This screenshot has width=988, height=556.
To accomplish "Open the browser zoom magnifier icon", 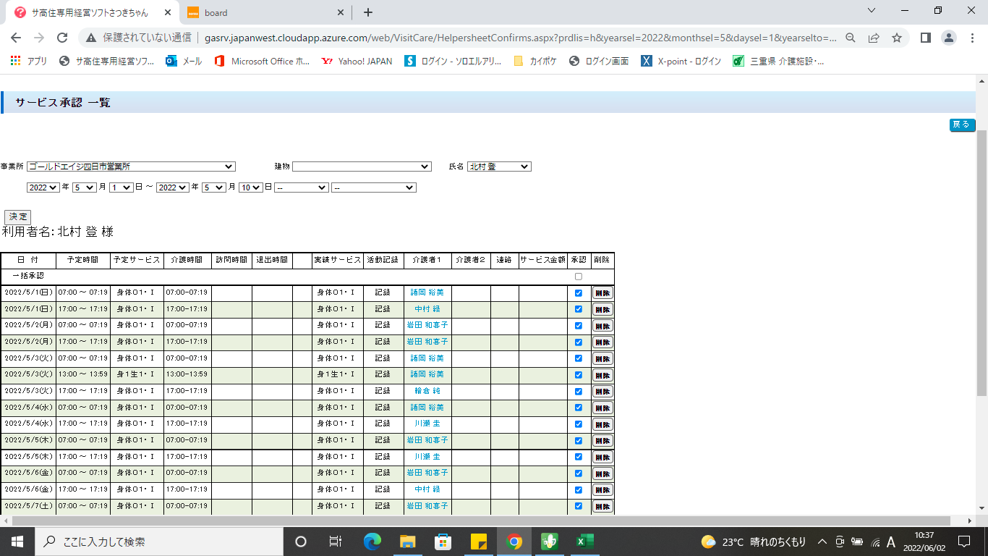I will click(851, 38).
